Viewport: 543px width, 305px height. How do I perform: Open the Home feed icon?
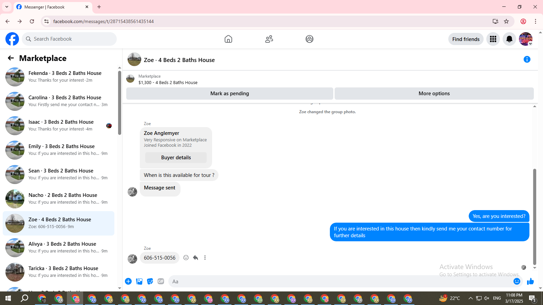coord(228,39)
